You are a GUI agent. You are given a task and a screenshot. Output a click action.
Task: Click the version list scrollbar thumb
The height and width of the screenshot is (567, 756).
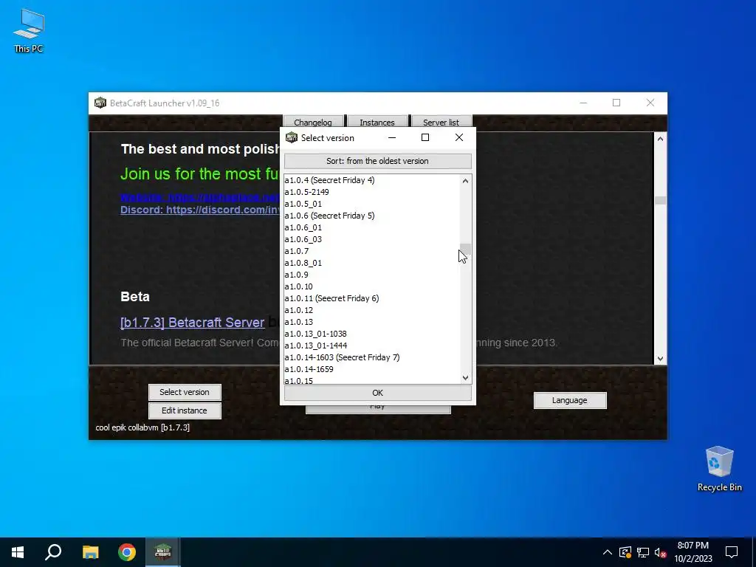pyautogui.click(x=465, y=250)
